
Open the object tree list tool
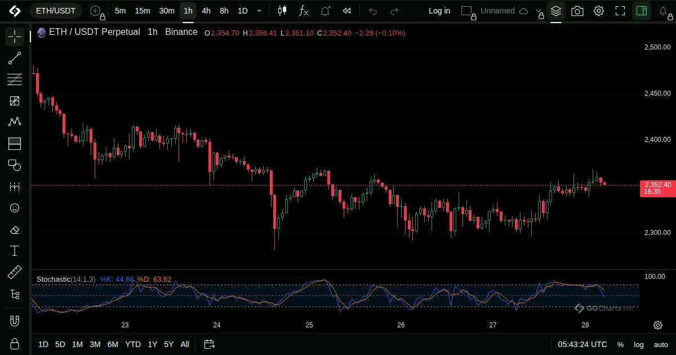click(x=15, y=294)
